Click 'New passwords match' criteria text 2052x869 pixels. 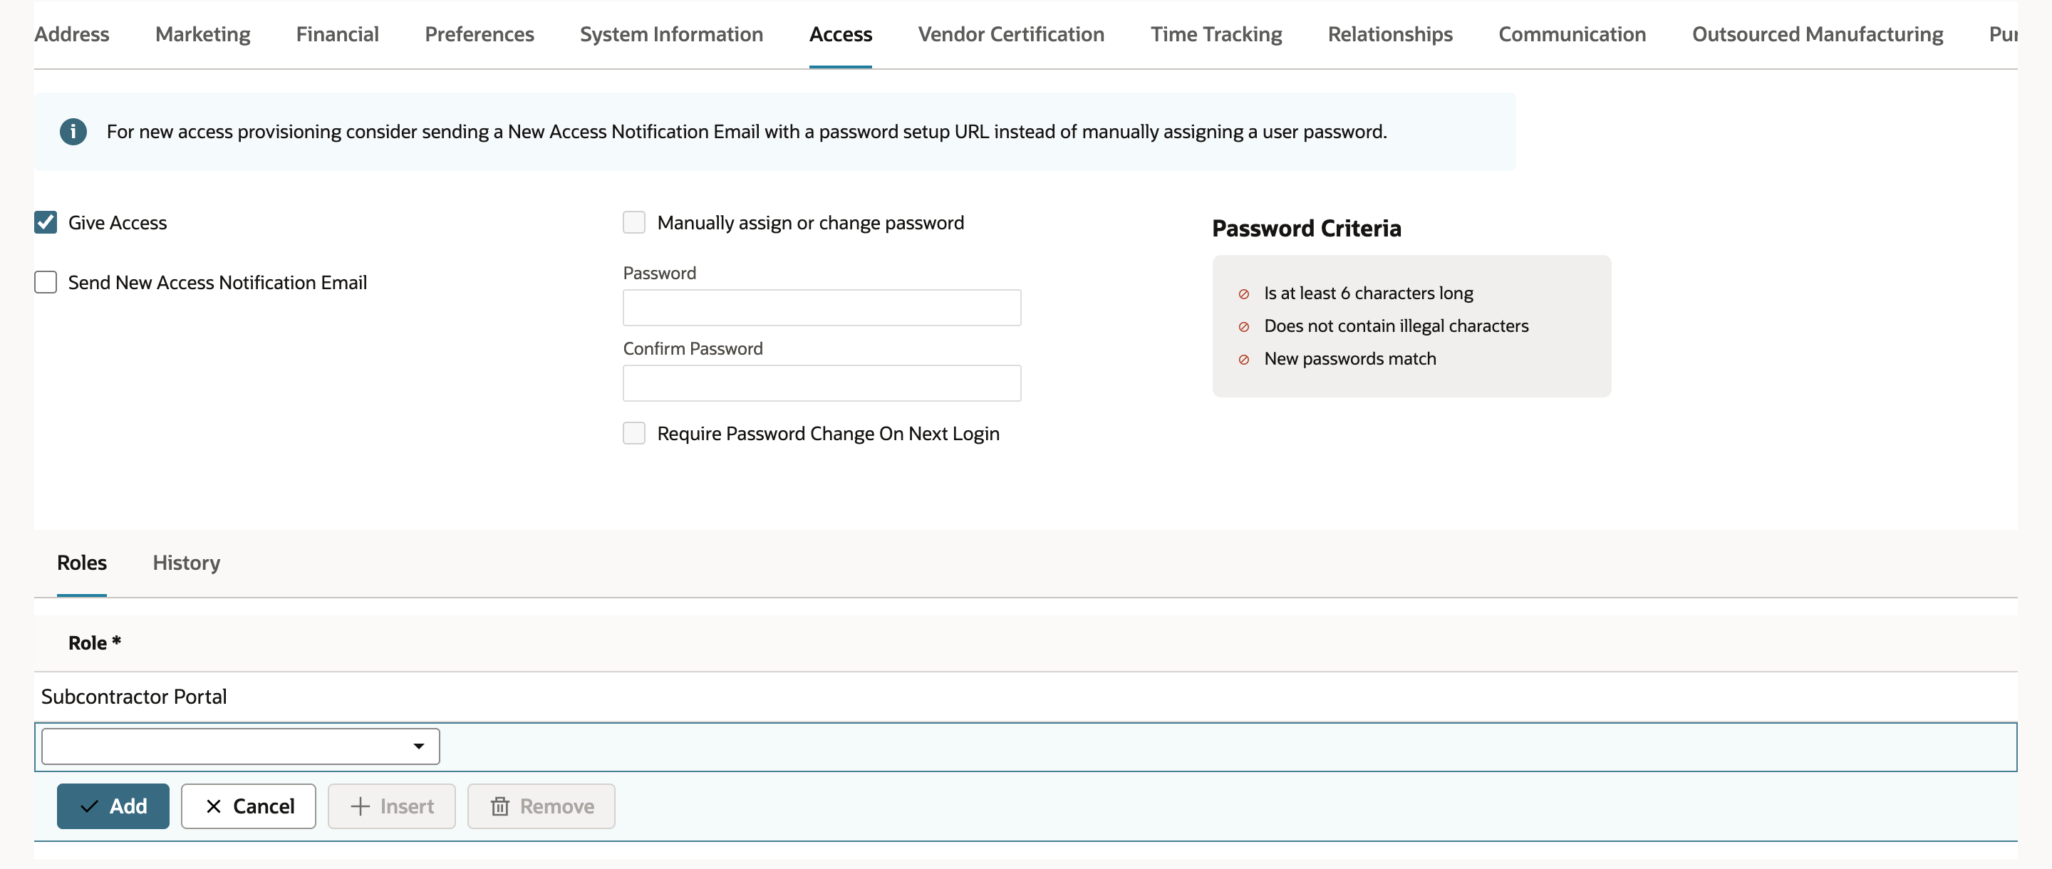coord(1350,358)
